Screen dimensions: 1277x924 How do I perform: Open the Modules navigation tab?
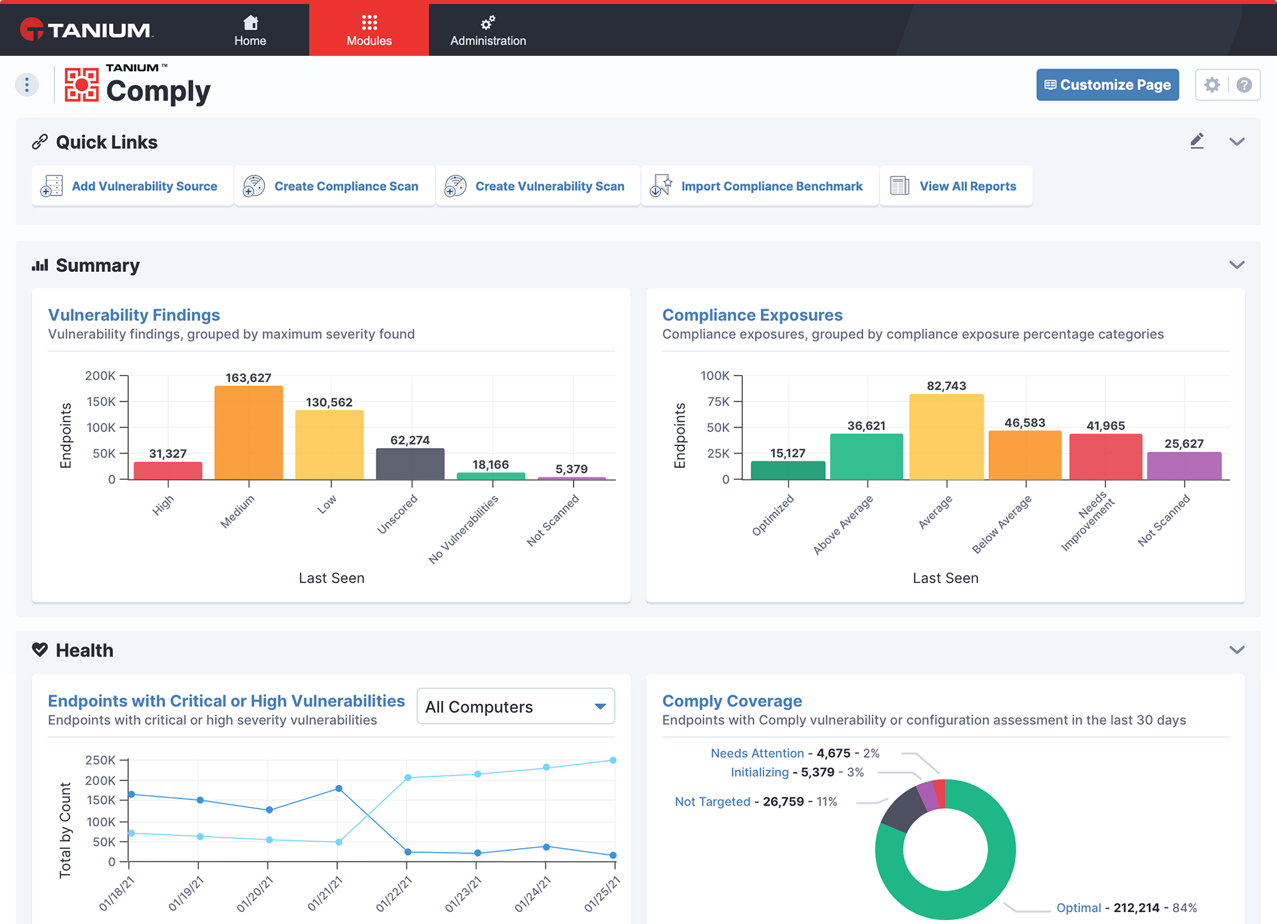[369, 30]
